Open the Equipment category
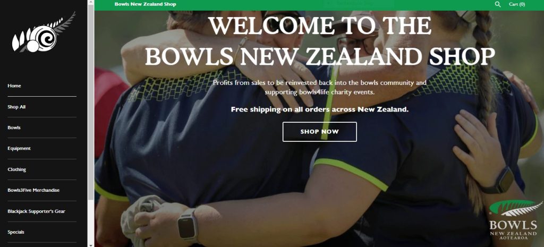 pos(19,149)
